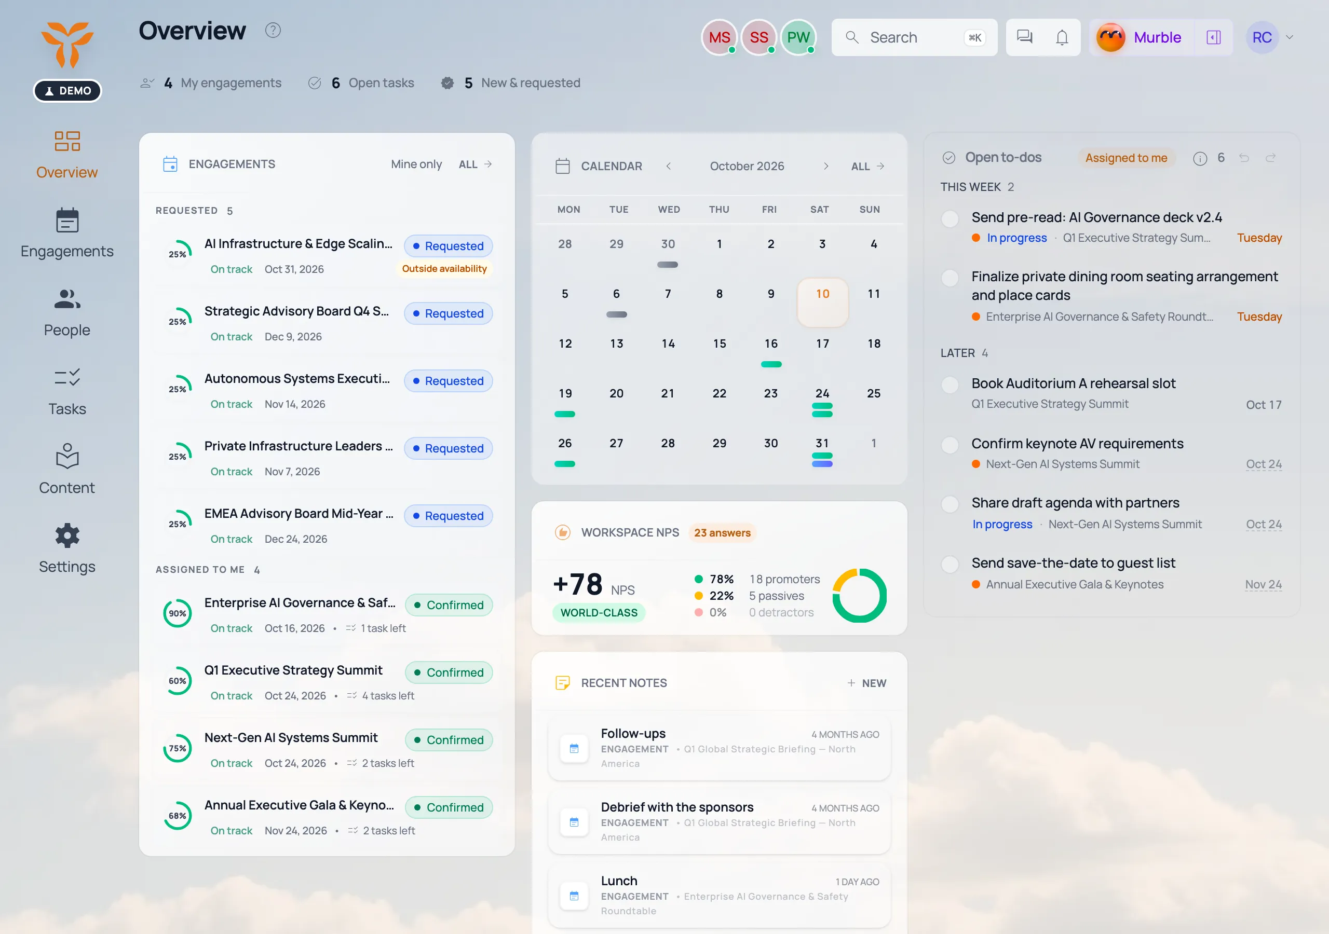Open the Next-Gen AI Systems Summit engagement
This screenshot has height=934, width=1329.
[327, 749]
